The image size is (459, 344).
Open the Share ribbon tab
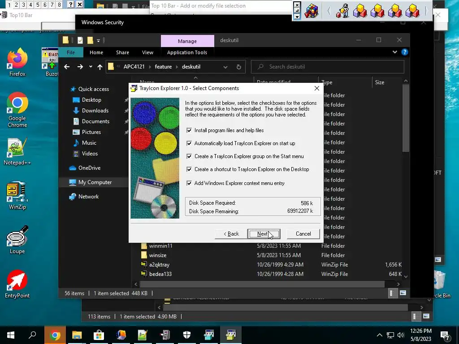pyautogui.click(x=122, y=52)
